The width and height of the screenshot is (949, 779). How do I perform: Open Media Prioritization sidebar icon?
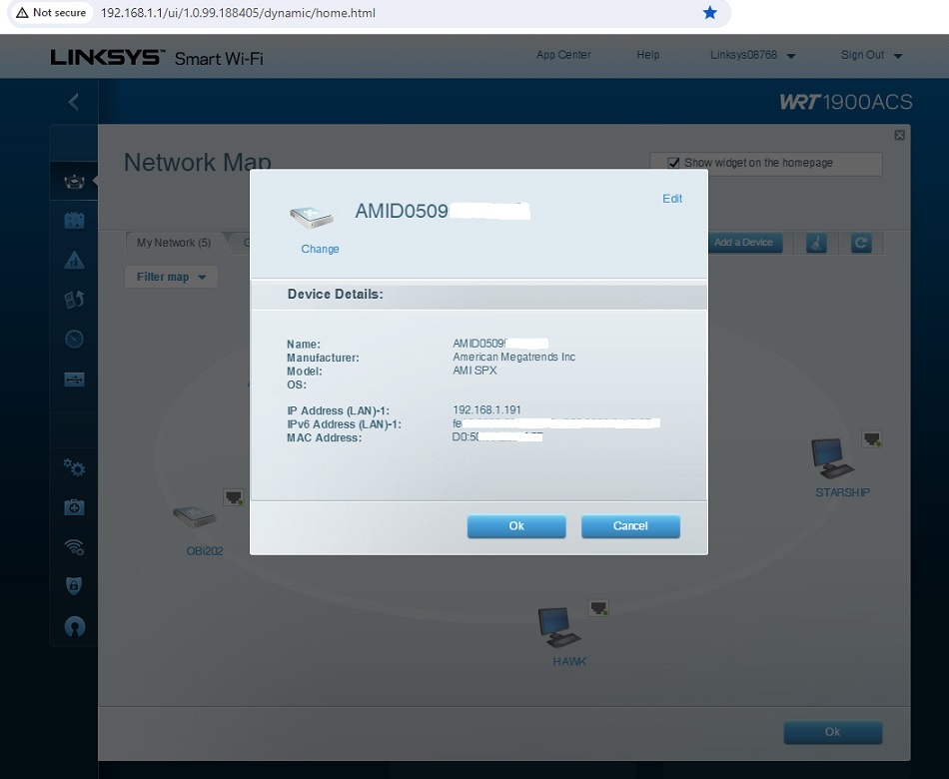pos(74,300)
